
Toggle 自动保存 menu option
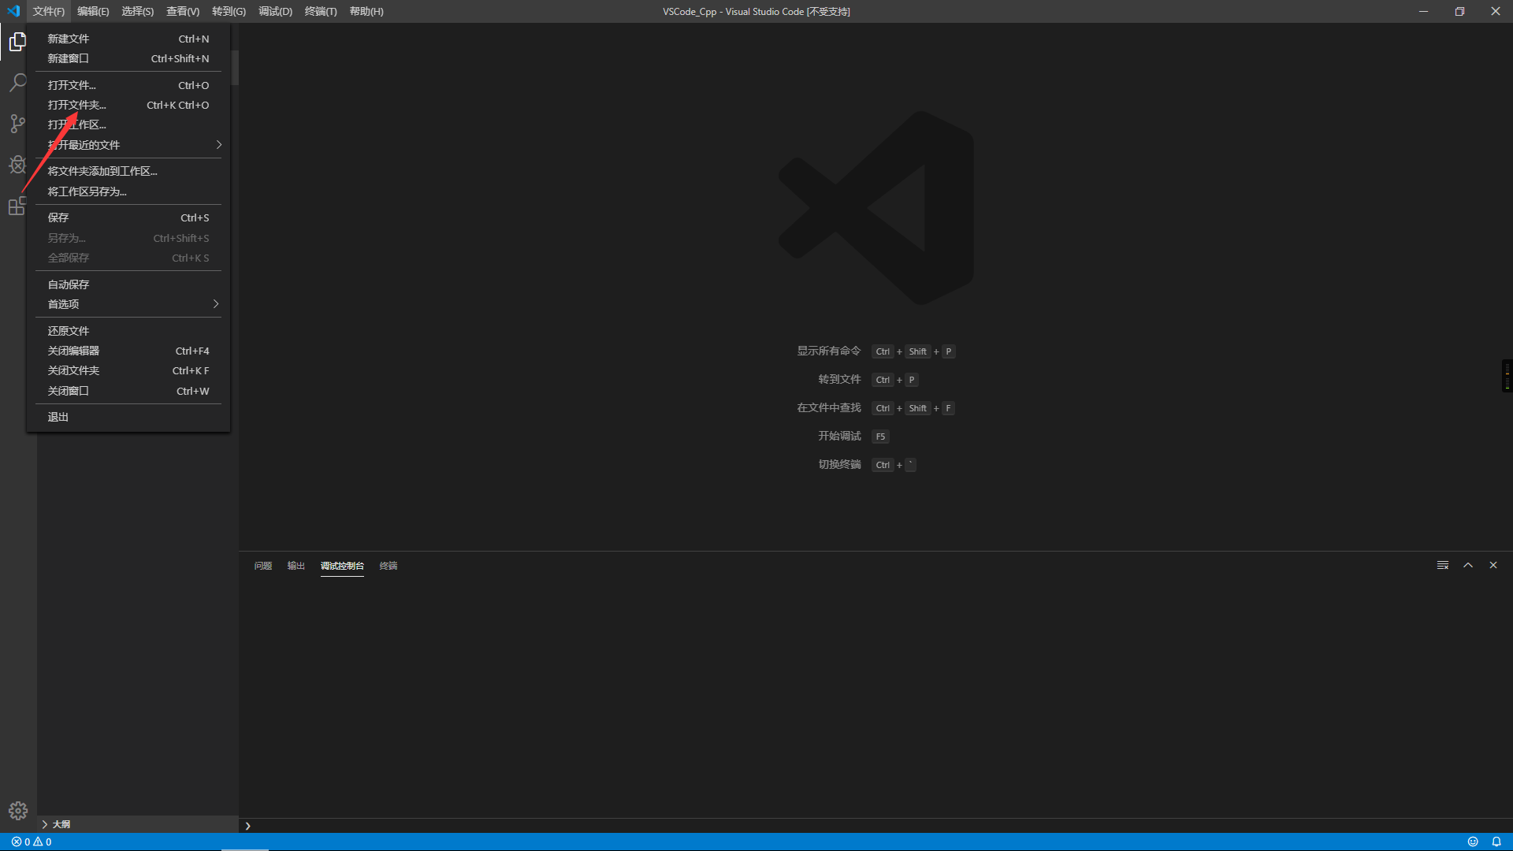tap(128, 284)
